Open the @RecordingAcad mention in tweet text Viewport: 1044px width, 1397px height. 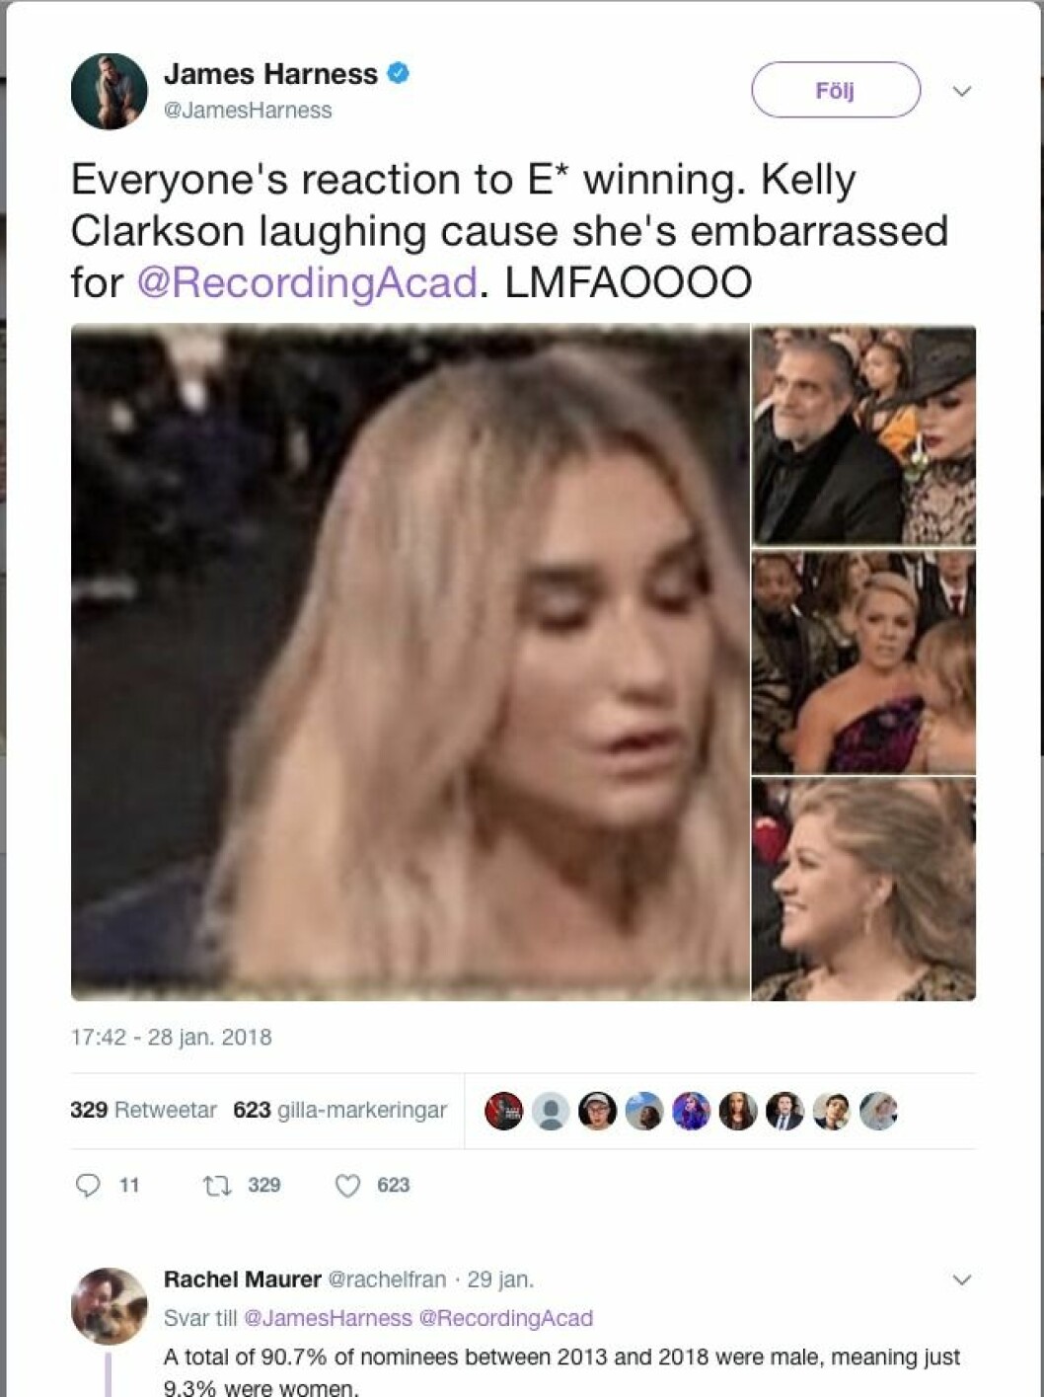click(x=307, y=282)
